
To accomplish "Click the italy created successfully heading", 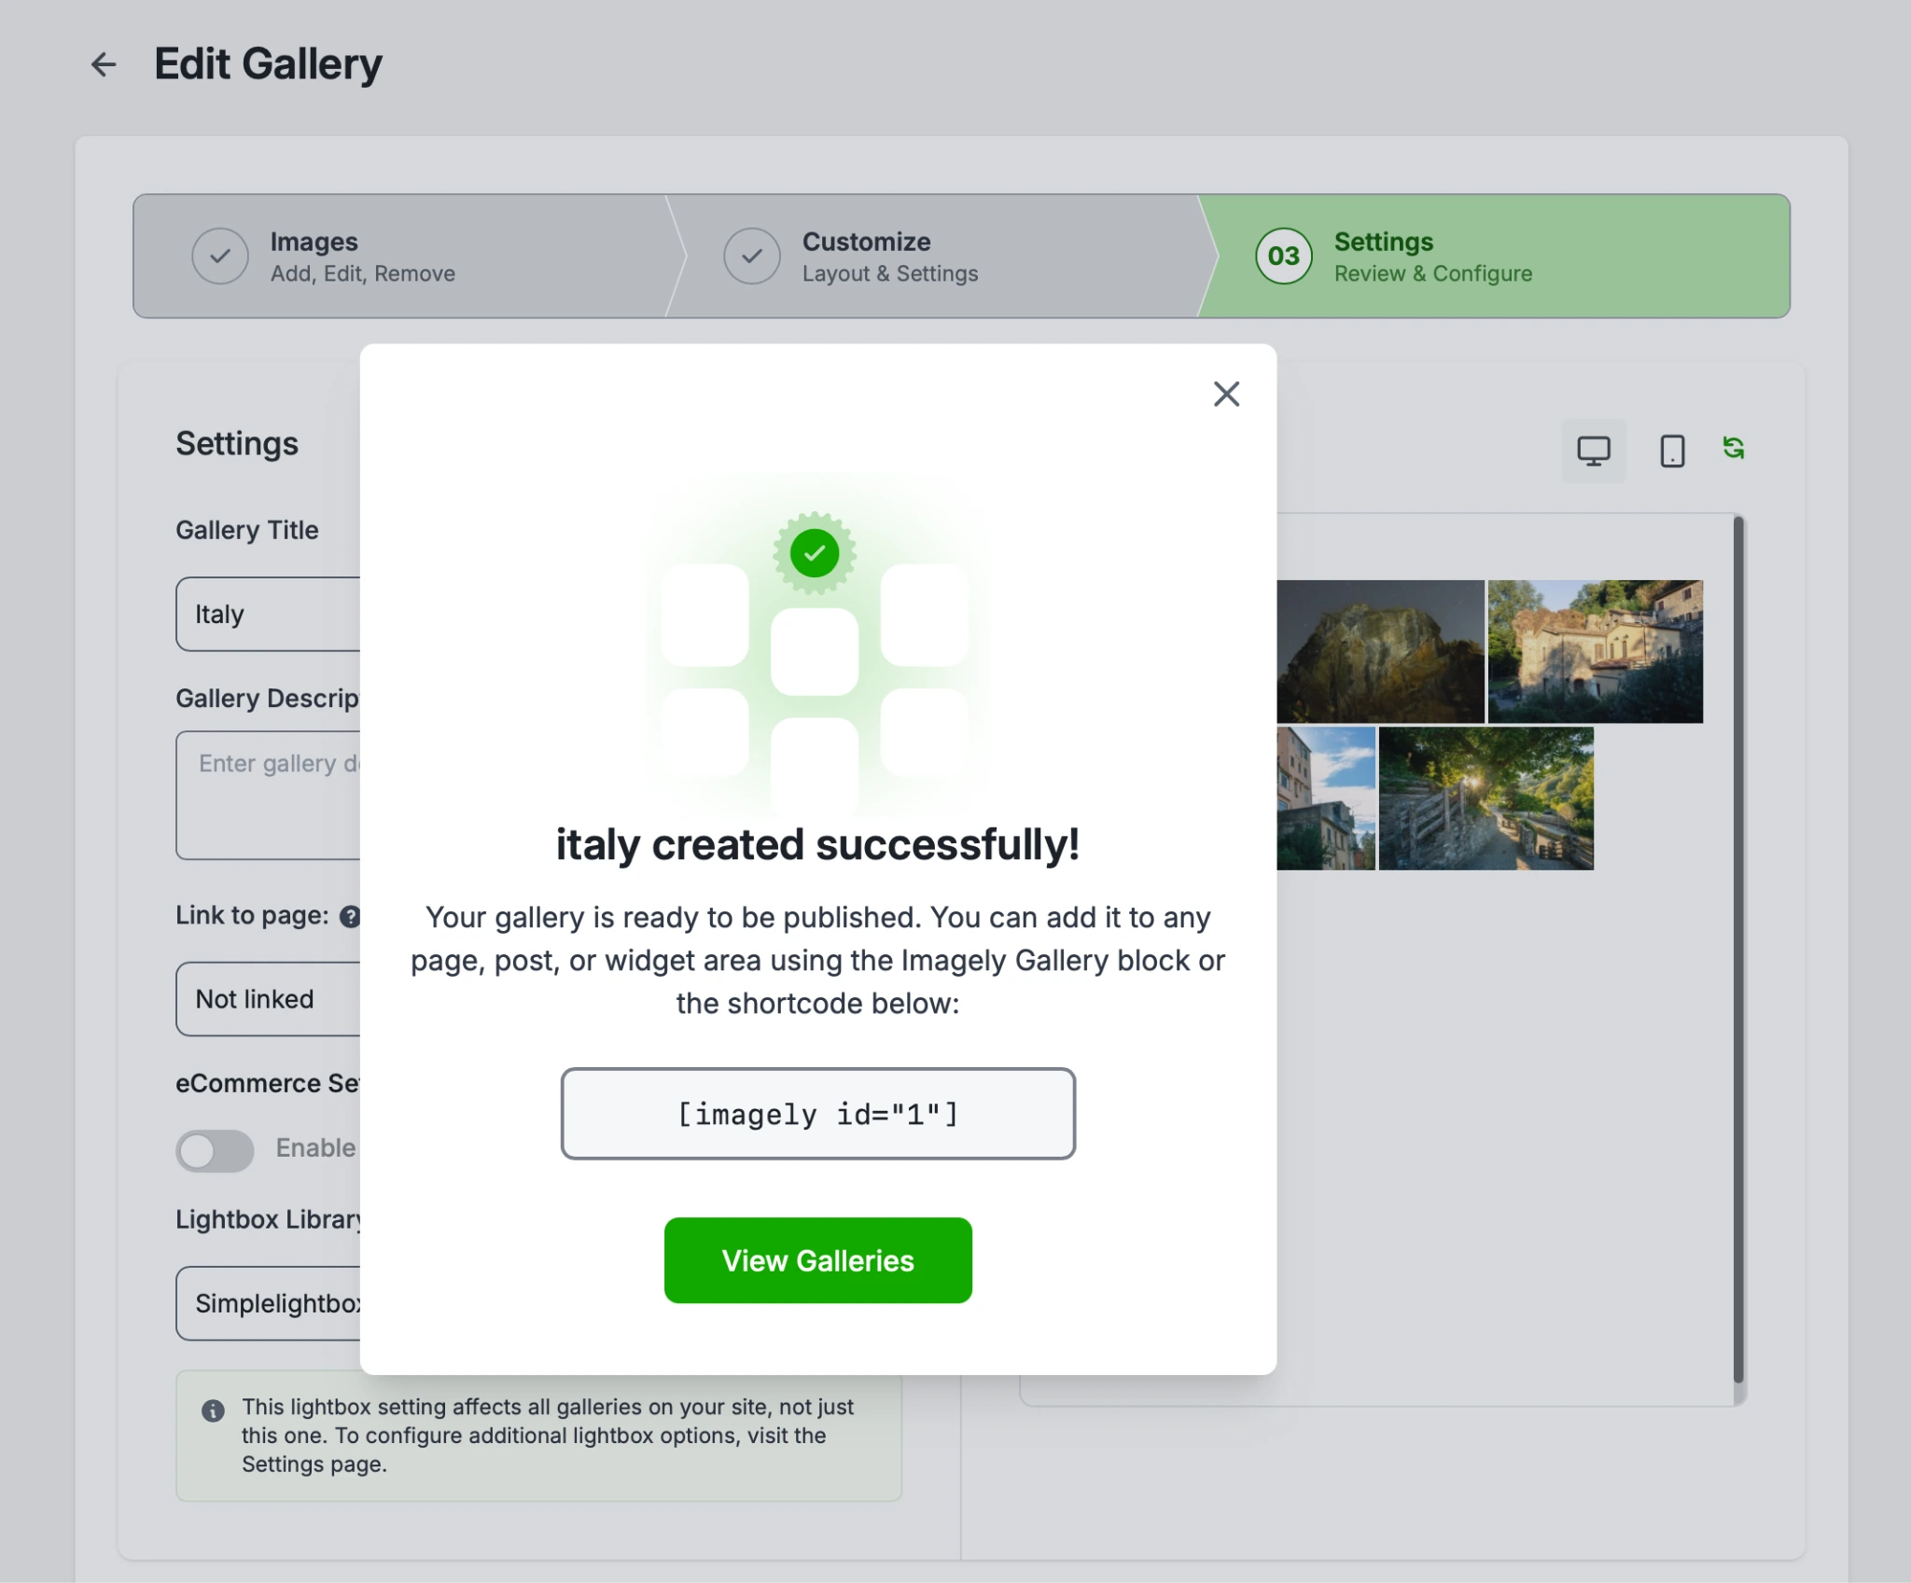I will [x=818, y=845].
